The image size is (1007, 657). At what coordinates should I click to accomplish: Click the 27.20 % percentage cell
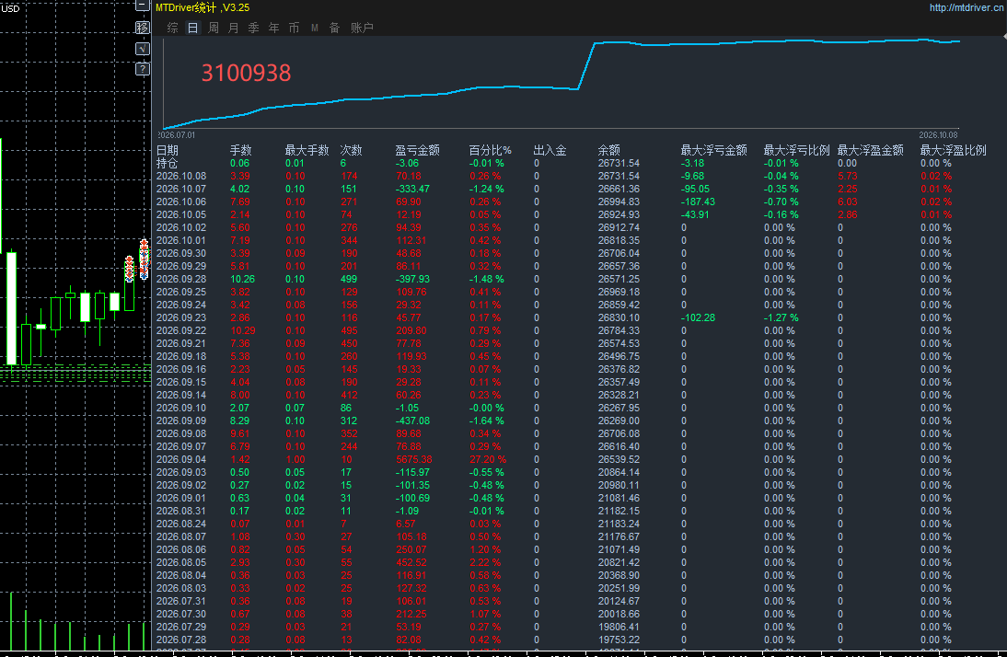(x=488, y=459)
